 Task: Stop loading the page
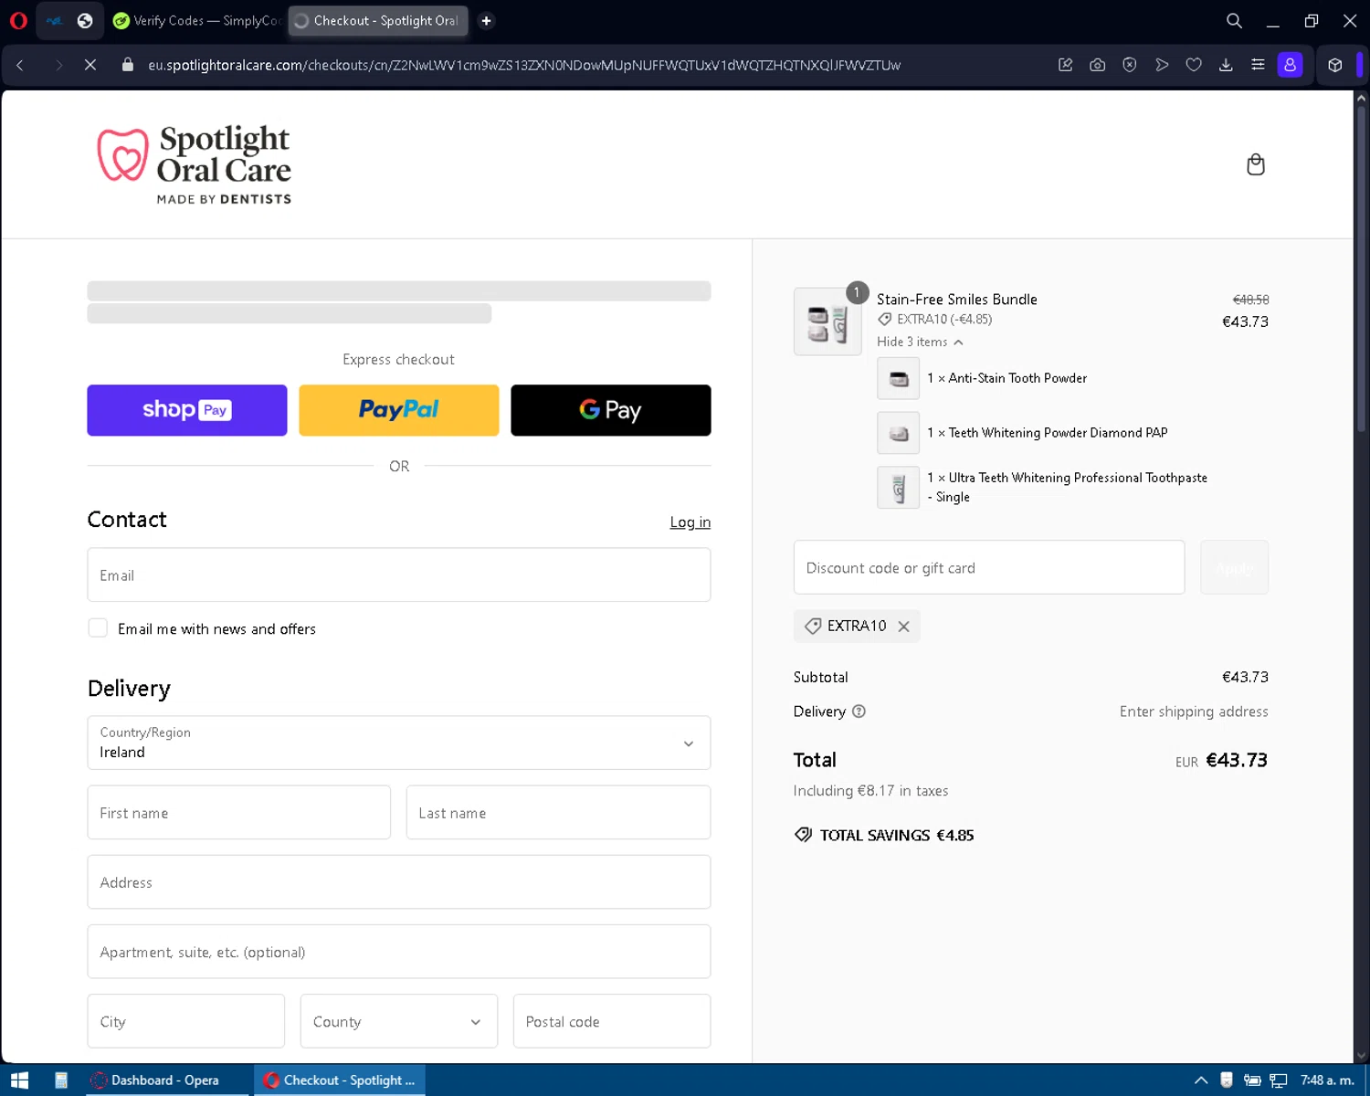90,65
